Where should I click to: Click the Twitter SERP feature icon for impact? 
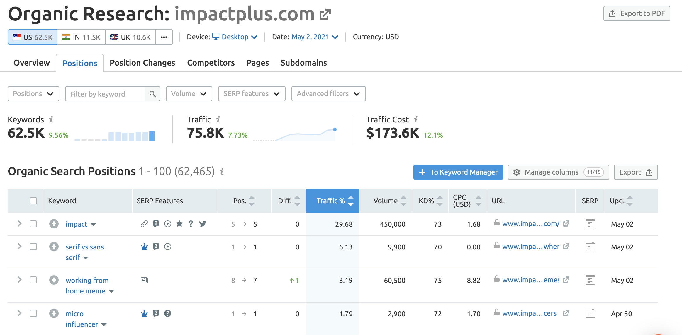203,224
